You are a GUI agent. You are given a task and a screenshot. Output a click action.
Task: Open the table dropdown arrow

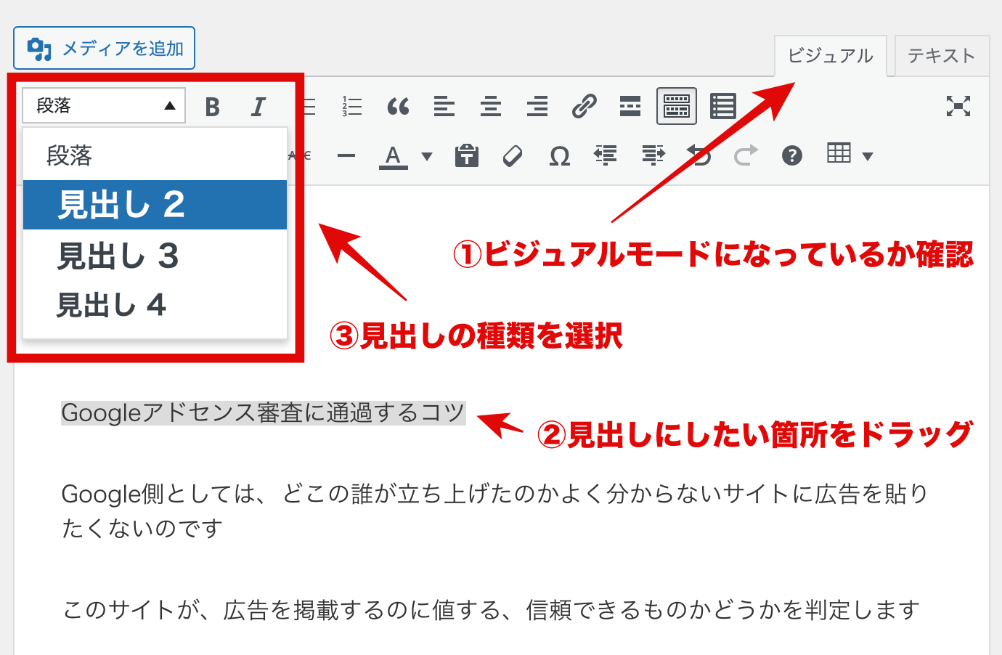pos(867,156)
